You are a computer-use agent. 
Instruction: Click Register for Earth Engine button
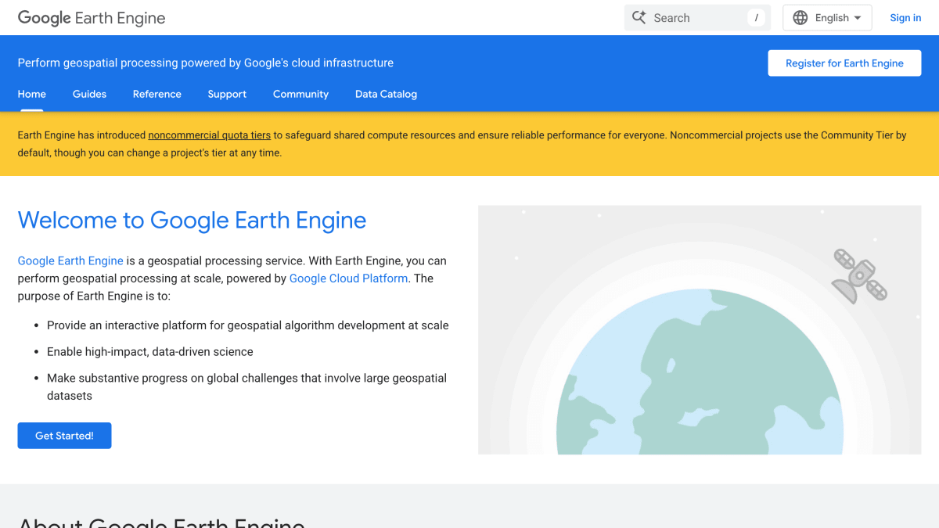(x=844, y=63)
